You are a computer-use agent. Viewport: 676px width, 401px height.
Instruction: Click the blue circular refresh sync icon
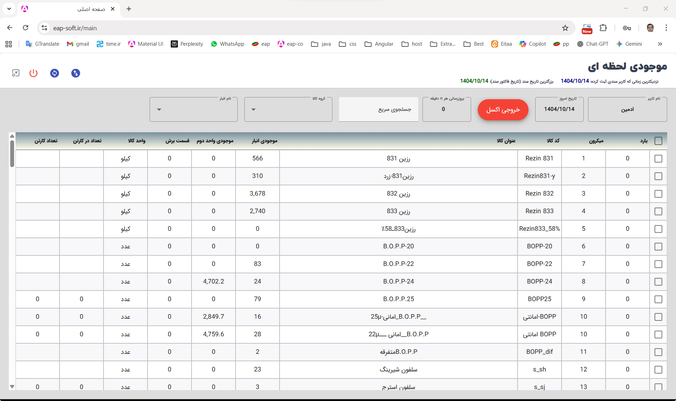coord(55,73)
